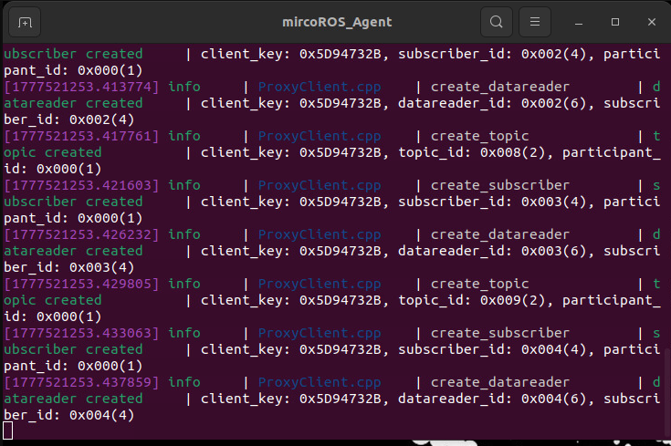Screen dimensions: 671x446
Task: Open a new terminal tab
Action: pyautogui.click(x=25, y=22)
